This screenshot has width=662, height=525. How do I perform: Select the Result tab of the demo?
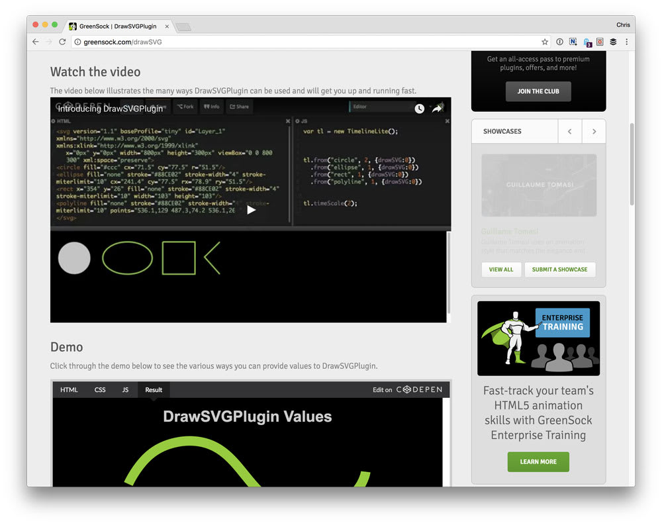click(x=153, y=389)
